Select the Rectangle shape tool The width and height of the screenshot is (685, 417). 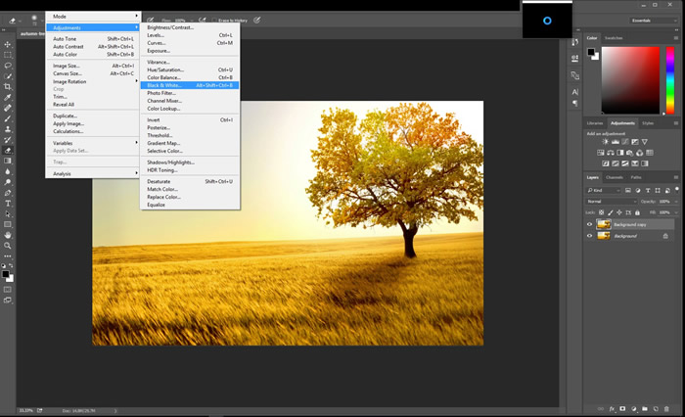tap(8, 224)
